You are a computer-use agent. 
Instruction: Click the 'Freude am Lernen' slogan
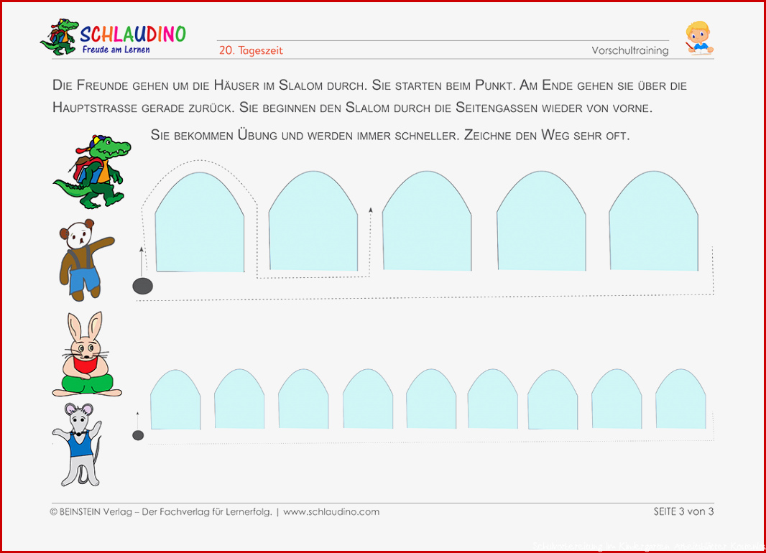click(x=116, y=50)
